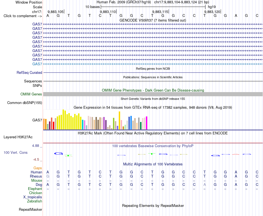This screenshot has width=263, height=216.
Task: Click the 10 bases scale bar
Action: click(x=153, y=7)
